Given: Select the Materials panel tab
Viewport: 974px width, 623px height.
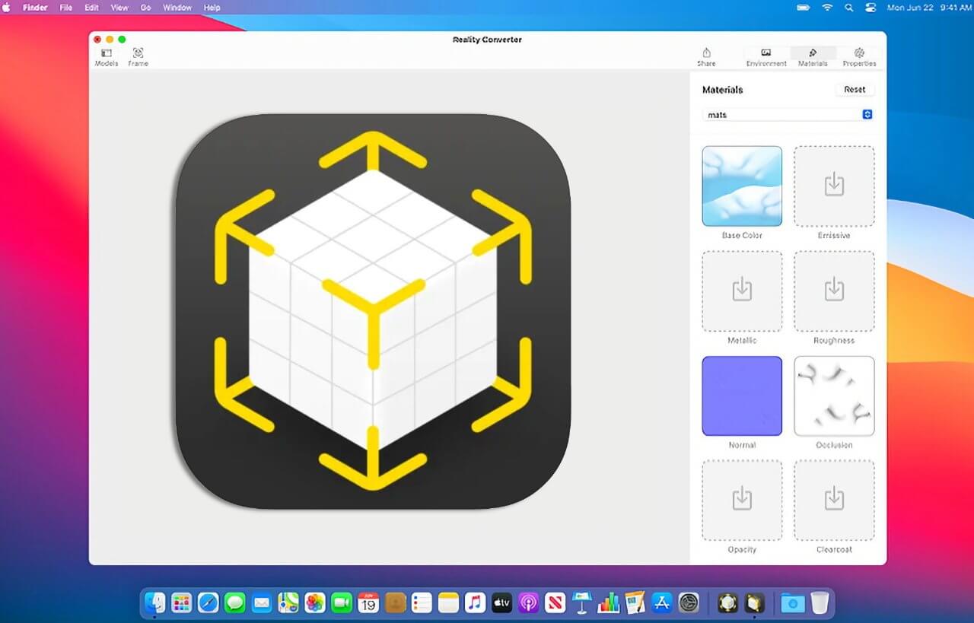Looking at the screenshot, I should (x=813, y=57).
